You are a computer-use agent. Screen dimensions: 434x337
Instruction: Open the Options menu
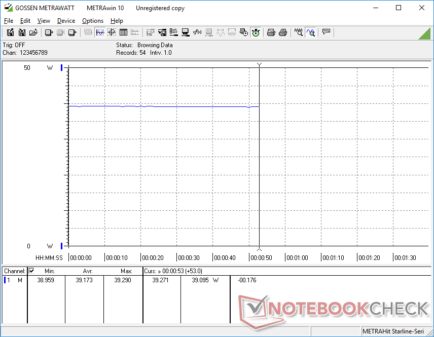coord(93,21)
